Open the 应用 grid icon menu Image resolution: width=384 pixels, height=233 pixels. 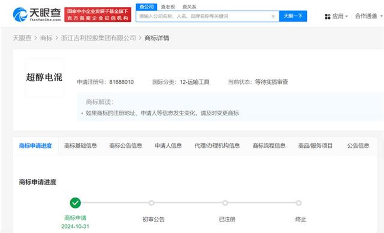point(327,16)
